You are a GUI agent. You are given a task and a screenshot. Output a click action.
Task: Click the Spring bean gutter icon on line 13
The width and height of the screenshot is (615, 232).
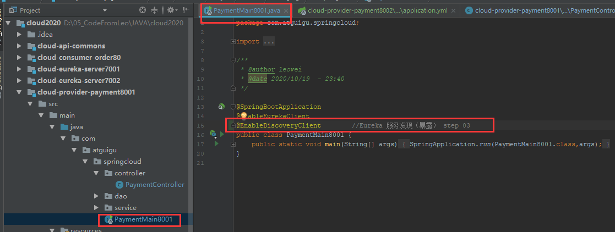(x=221, y=107)
